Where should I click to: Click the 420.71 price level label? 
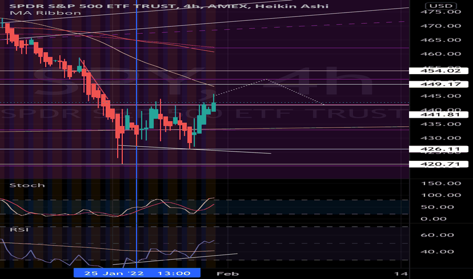438,164
